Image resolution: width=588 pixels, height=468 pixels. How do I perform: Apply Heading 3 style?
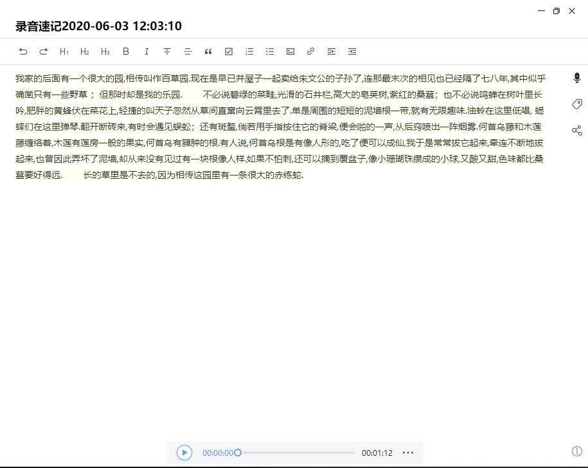[x=105, y=51]
